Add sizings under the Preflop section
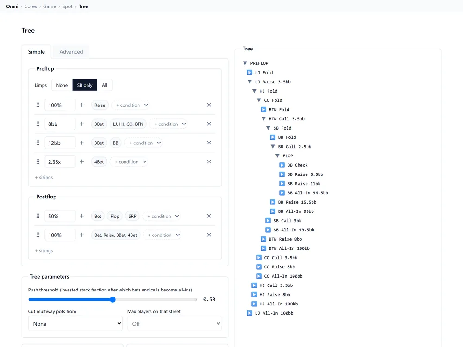The width and height of the screenshot is (463, 347). (x=44, y=177)
